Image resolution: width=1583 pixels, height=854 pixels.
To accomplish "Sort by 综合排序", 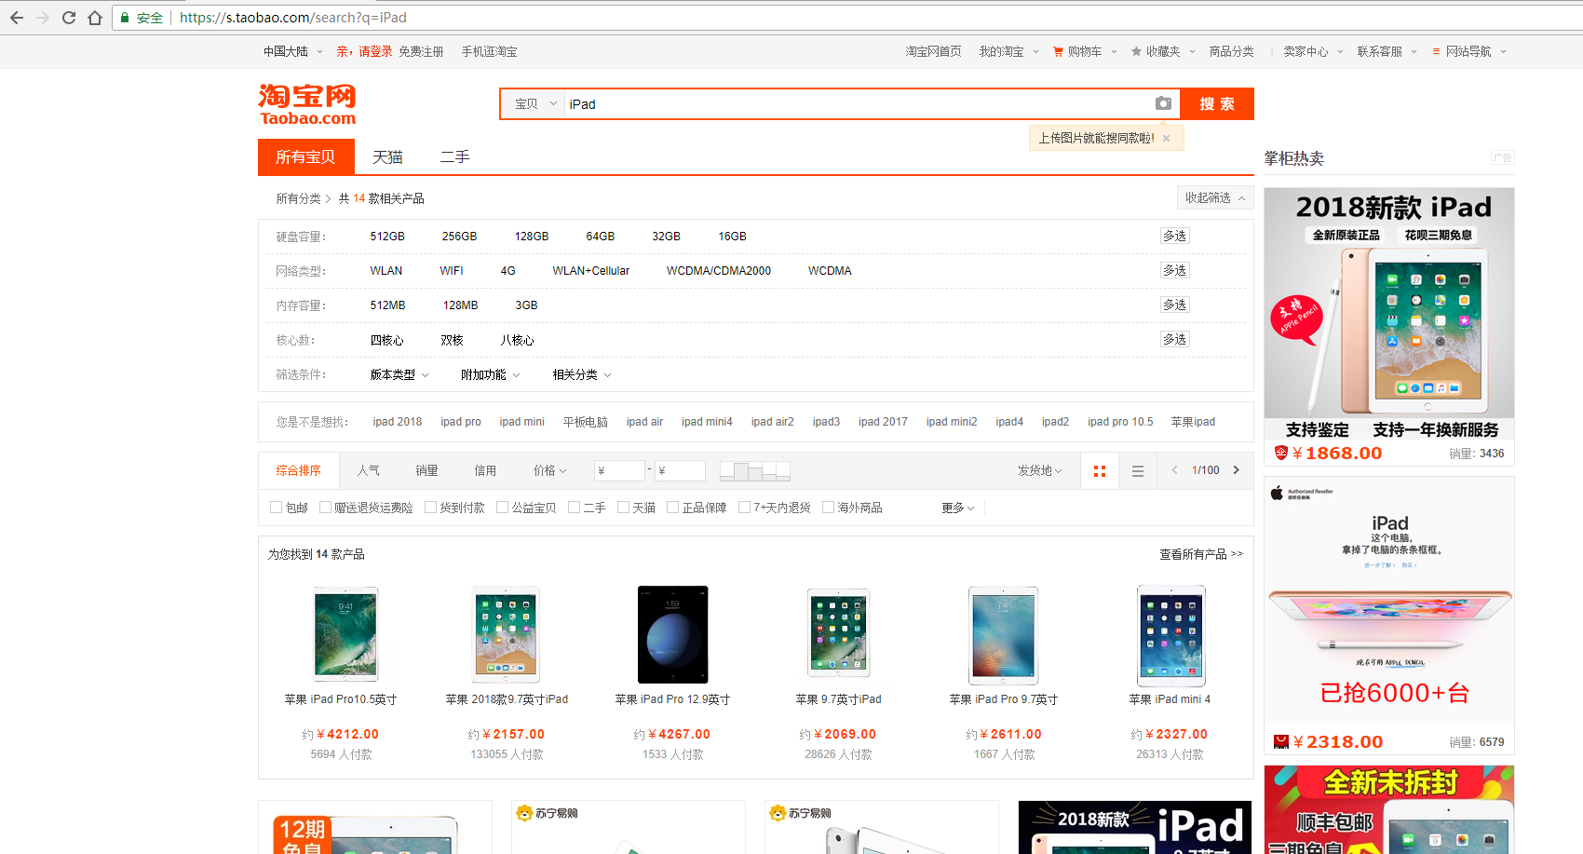I will point(299,471).
